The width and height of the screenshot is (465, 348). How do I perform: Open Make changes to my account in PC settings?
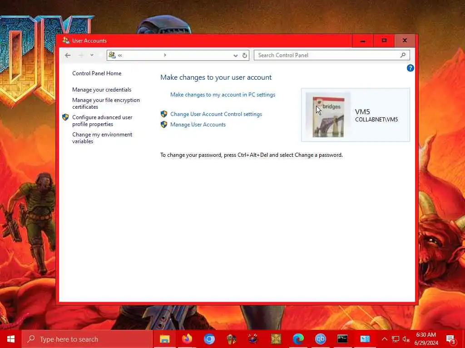223,95
